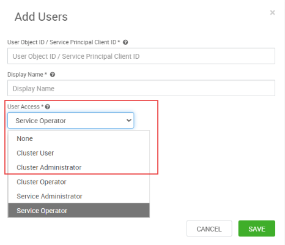Click the CANCEL button

pos(209,228)
